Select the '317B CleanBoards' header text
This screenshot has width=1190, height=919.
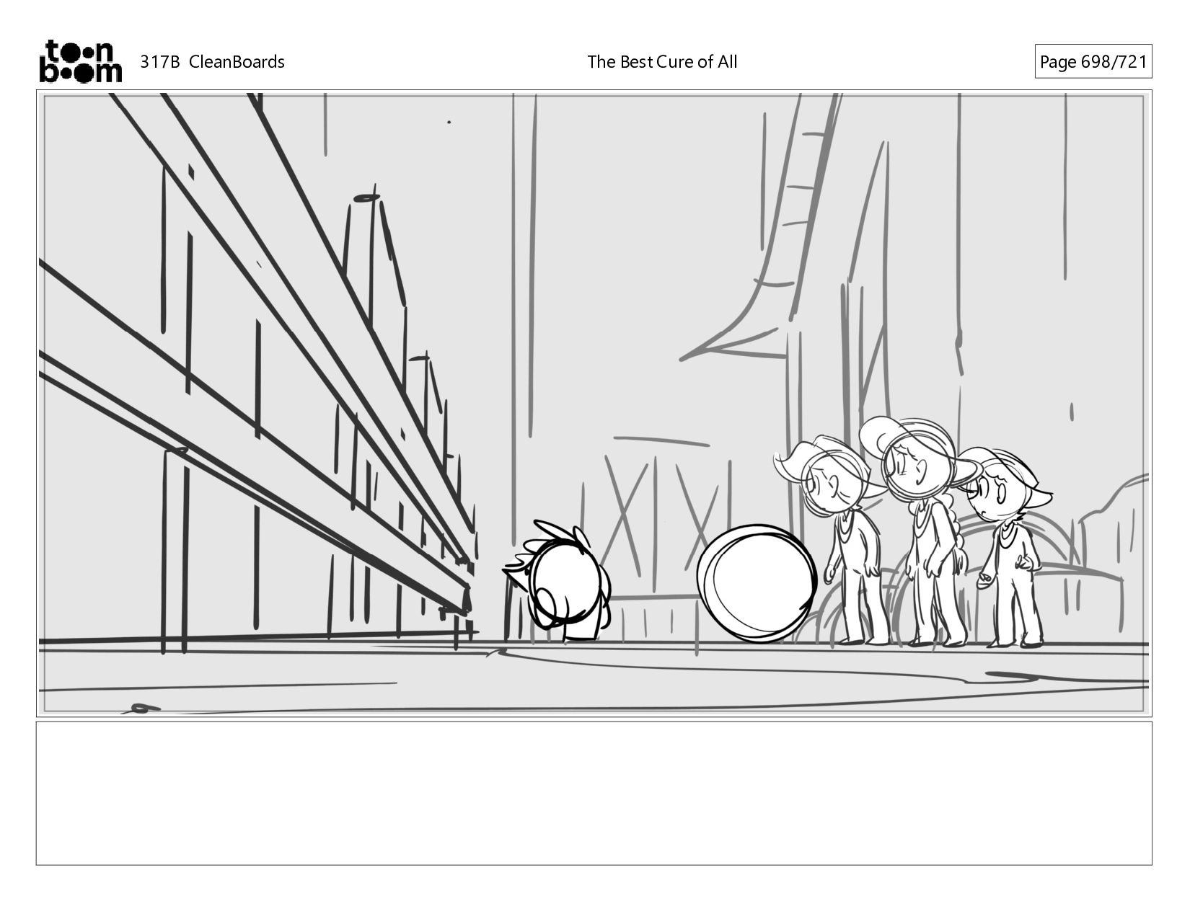pos(212,62)
